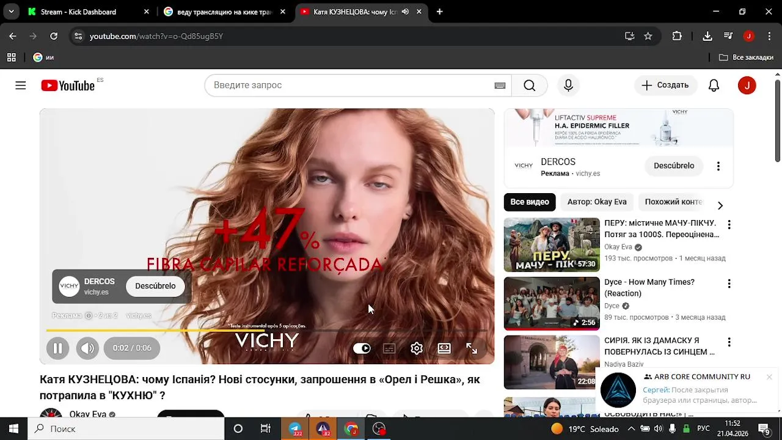Open a new browser tab
This screenshot has width=782, height=440.
coord(439,12)
